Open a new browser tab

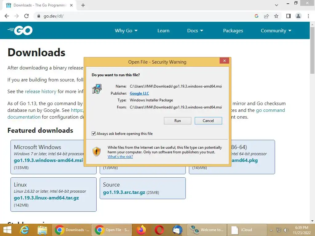tap(83, 5)
